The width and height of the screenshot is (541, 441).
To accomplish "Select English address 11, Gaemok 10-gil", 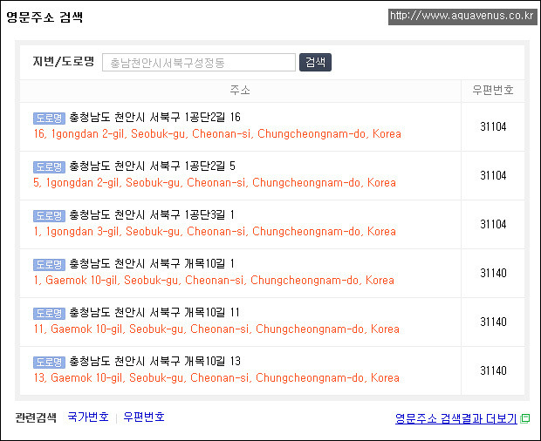I will coord(216,329).
